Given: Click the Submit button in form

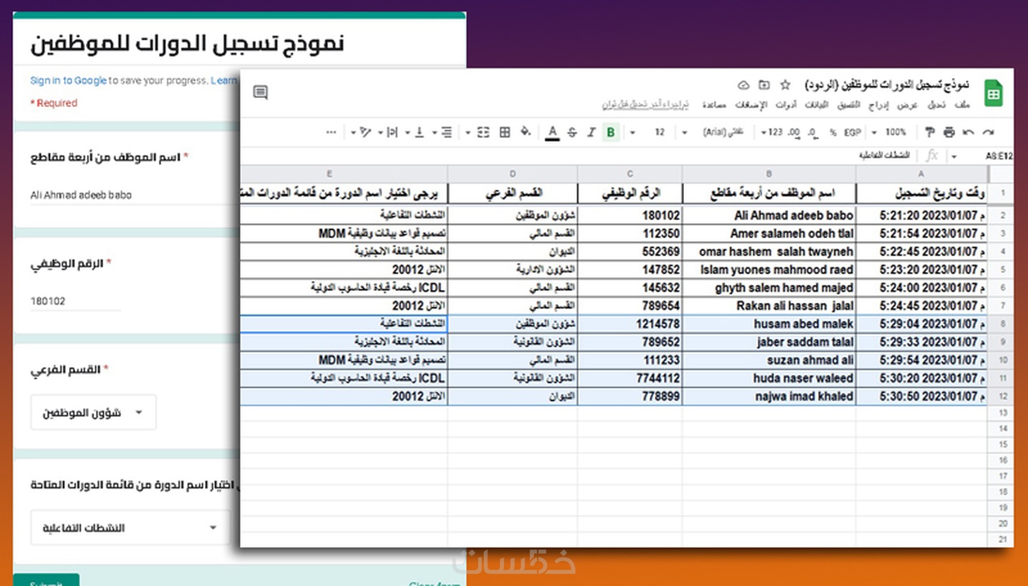Looking at the screenshot, I should pyautogui.click(x=46, y=580).
